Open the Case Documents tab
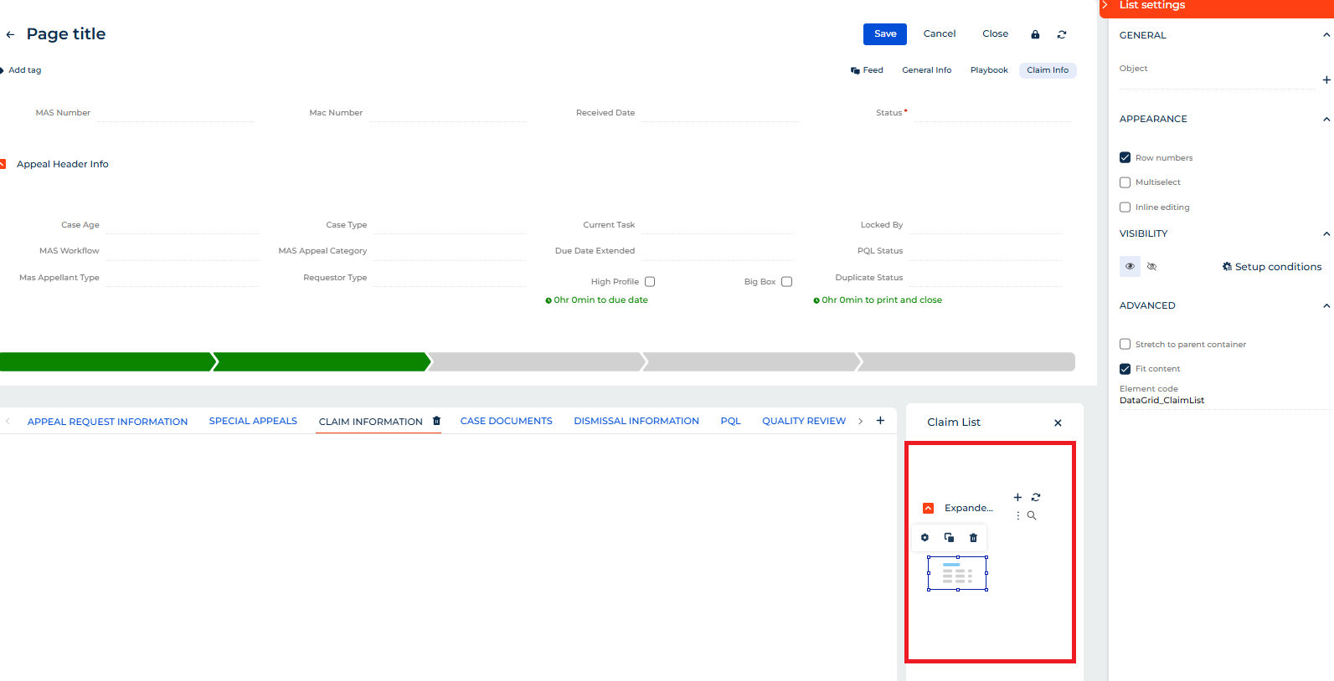This screenshot has height=681, width=1334. [x=507, y=421]
